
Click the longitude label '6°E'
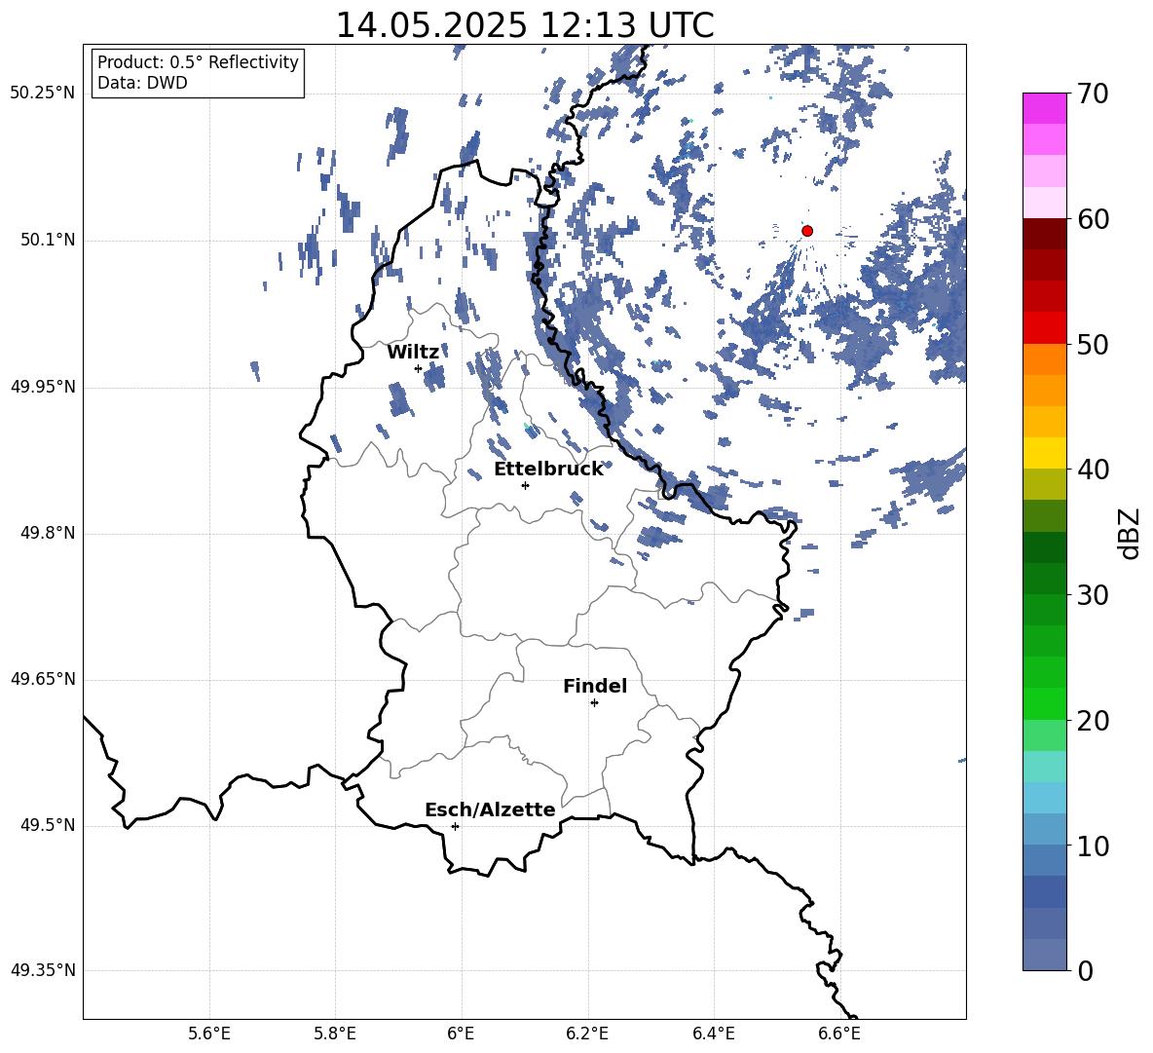461,1034
